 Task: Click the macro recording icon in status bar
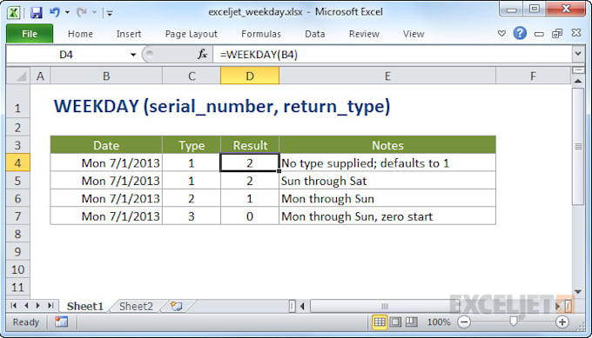[61, 321]
